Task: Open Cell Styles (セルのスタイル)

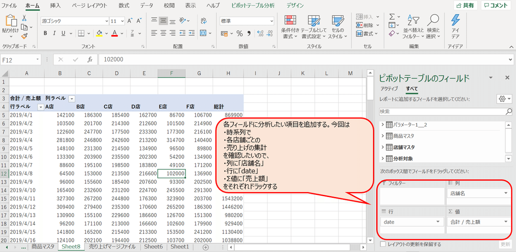Action: pos(338,27)
